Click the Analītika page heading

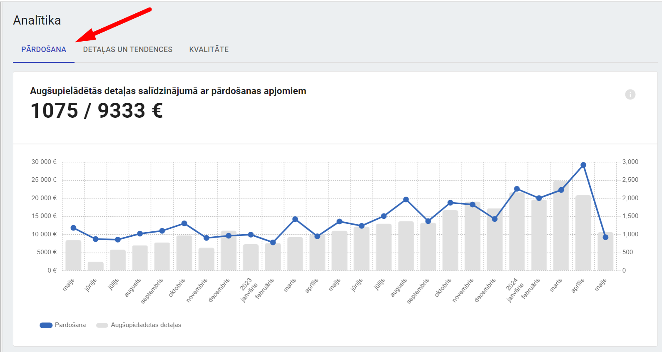point(37,20)
